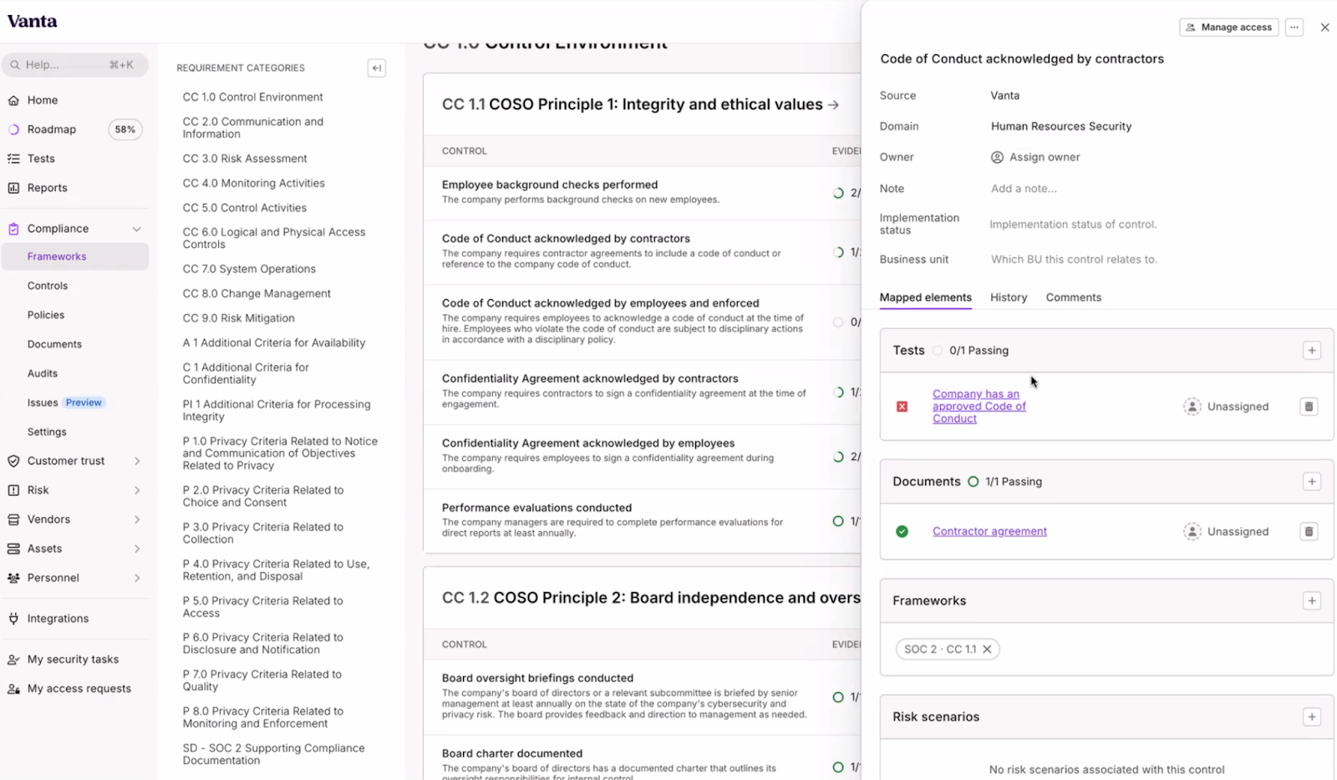Click Performance evaluations evidence progress ring
Viewport: 1337px width, 780px height.
[x=838, y=522]
